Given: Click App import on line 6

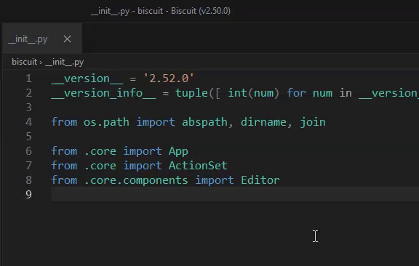Looking at the screenshot, I should 178,151.
